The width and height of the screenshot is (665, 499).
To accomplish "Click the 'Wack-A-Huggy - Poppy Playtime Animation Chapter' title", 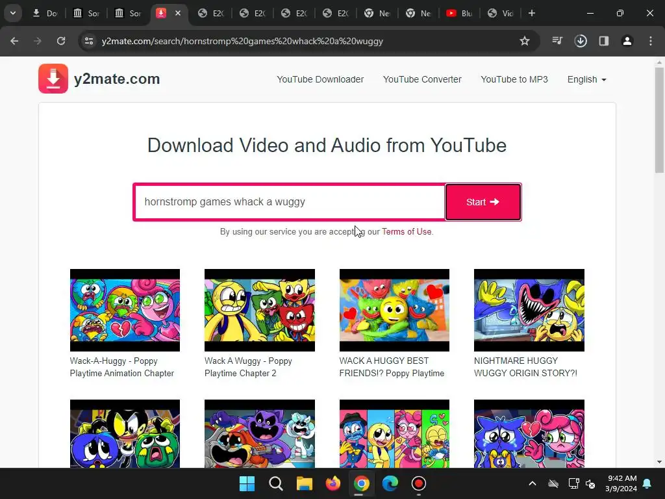I will (122, 367).
